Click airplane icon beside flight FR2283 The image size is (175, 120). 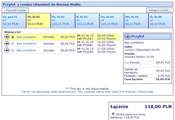point(7,50)
